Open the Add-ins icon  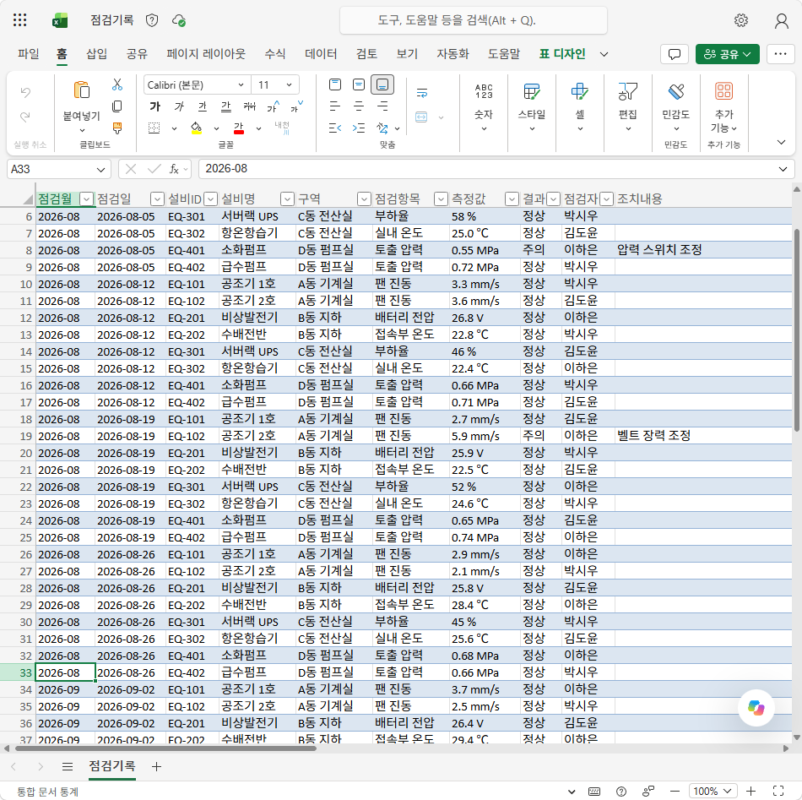723,91
